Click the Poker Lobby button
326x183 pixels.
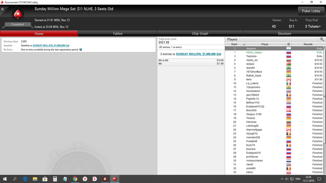pyautogui.click(x=311, y=11)
